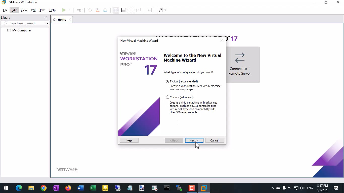The height and width of the screenshot is (193, 344).
Task: Open the notification center icon
Action: click(x=336, y=188)
